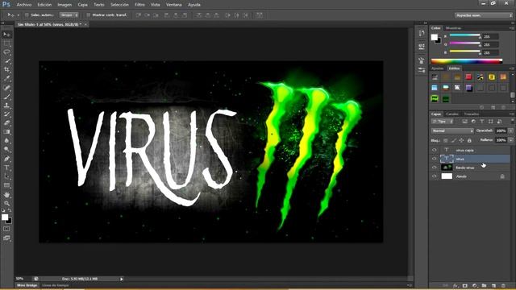
Task: Open the Opacidad dropdown arrow
Action: pyautogui.click(x=510, y=130)
